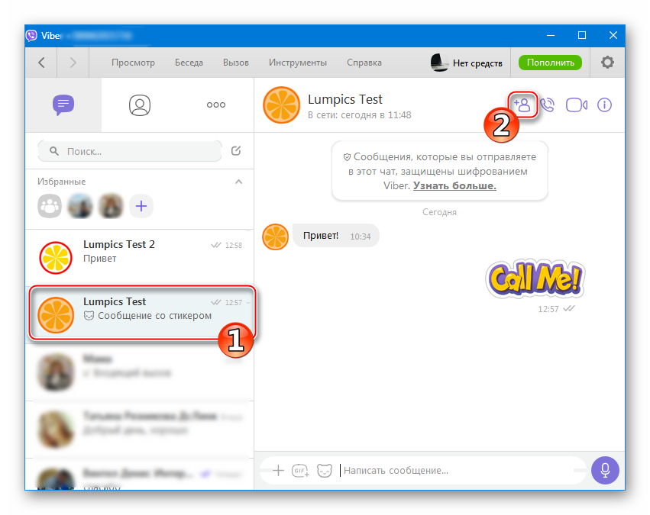Open the GIF picker icon
The height and width of the screenshot is (515, 650).
[x=300, y=471]
